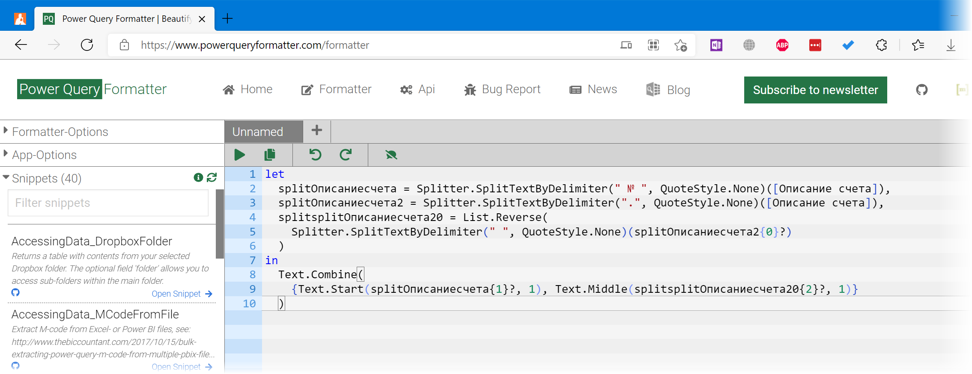Reload the page in the browser
Image resolution: width=972 pixels, height=374 pixels.
87,45
